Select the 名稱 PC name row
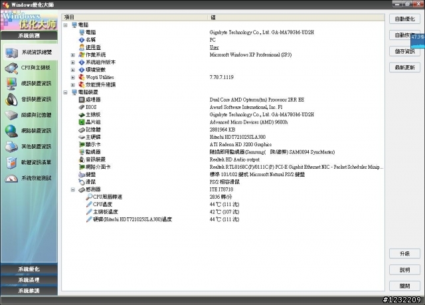 pyautogui.click(x=222, y=40)
